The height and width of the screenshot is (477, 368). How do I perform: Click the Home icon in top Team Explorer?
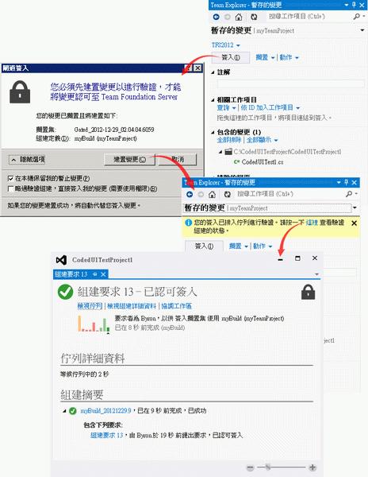point(239,17)
